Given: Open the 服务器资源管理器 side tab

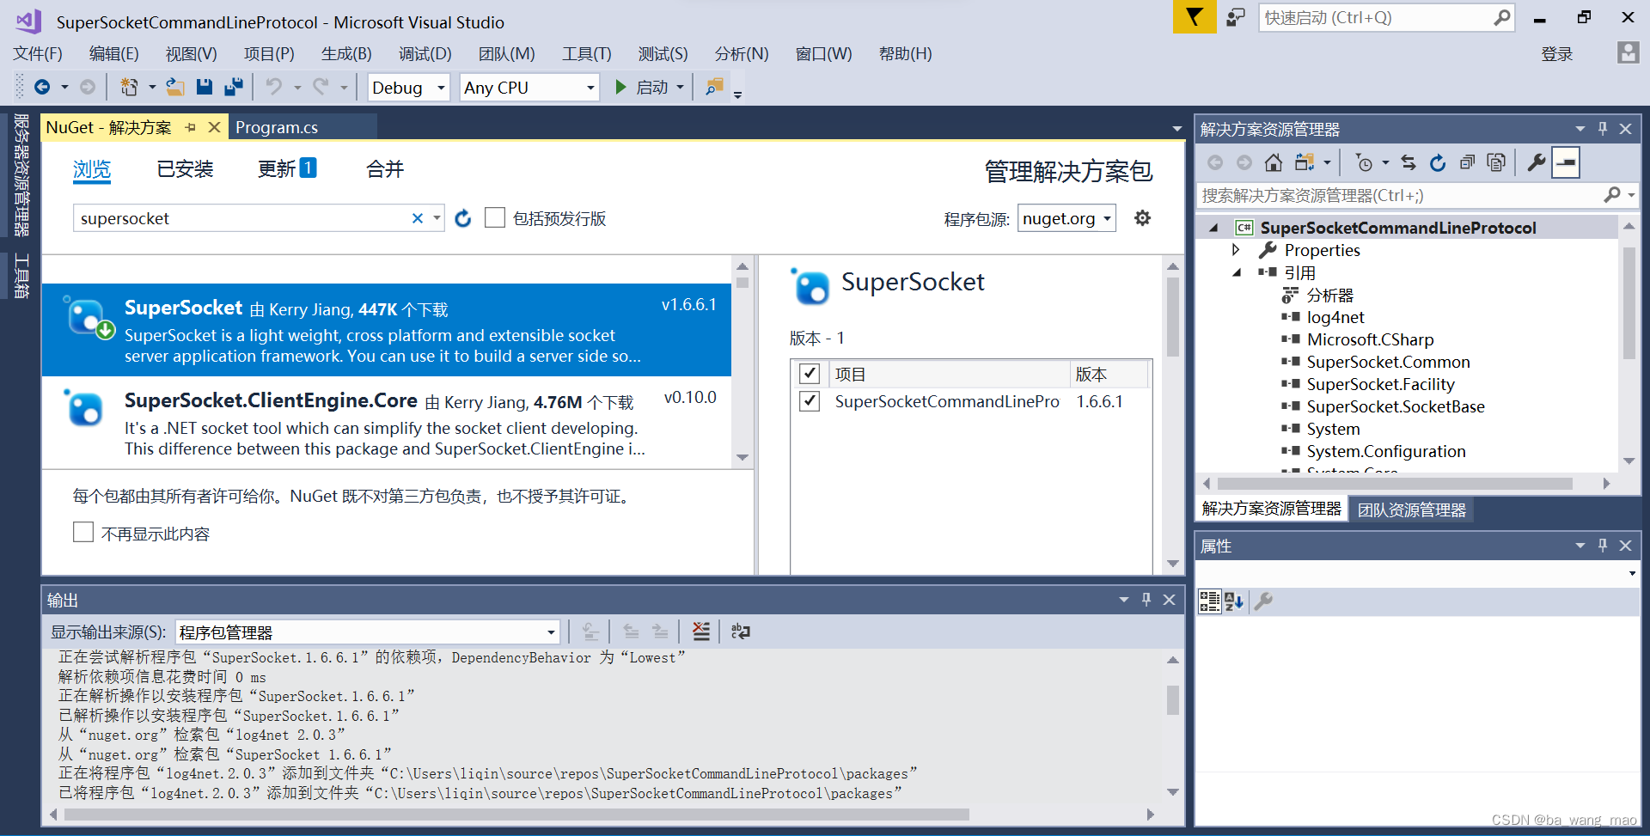Looking at the screenshot, I should [21, 175].
